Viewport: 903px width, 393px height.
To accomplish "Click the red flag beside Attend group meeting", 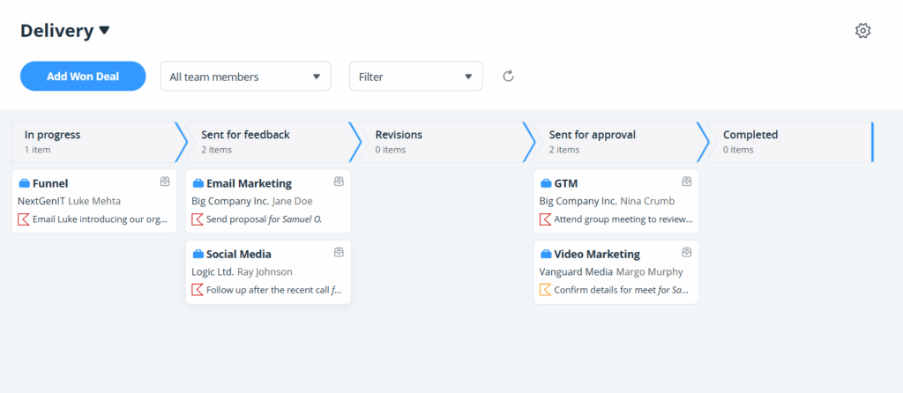I will [545, 219].
